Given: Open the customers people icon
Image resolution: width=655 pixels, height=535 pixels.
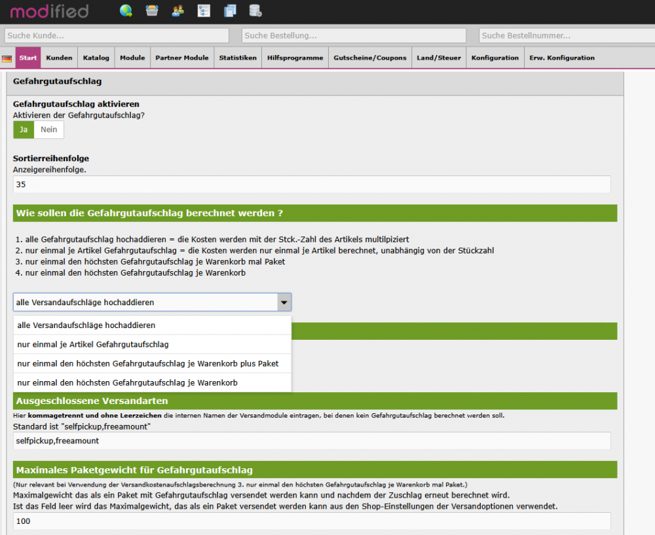Looking at the screenshot, I should coord(178,10).
